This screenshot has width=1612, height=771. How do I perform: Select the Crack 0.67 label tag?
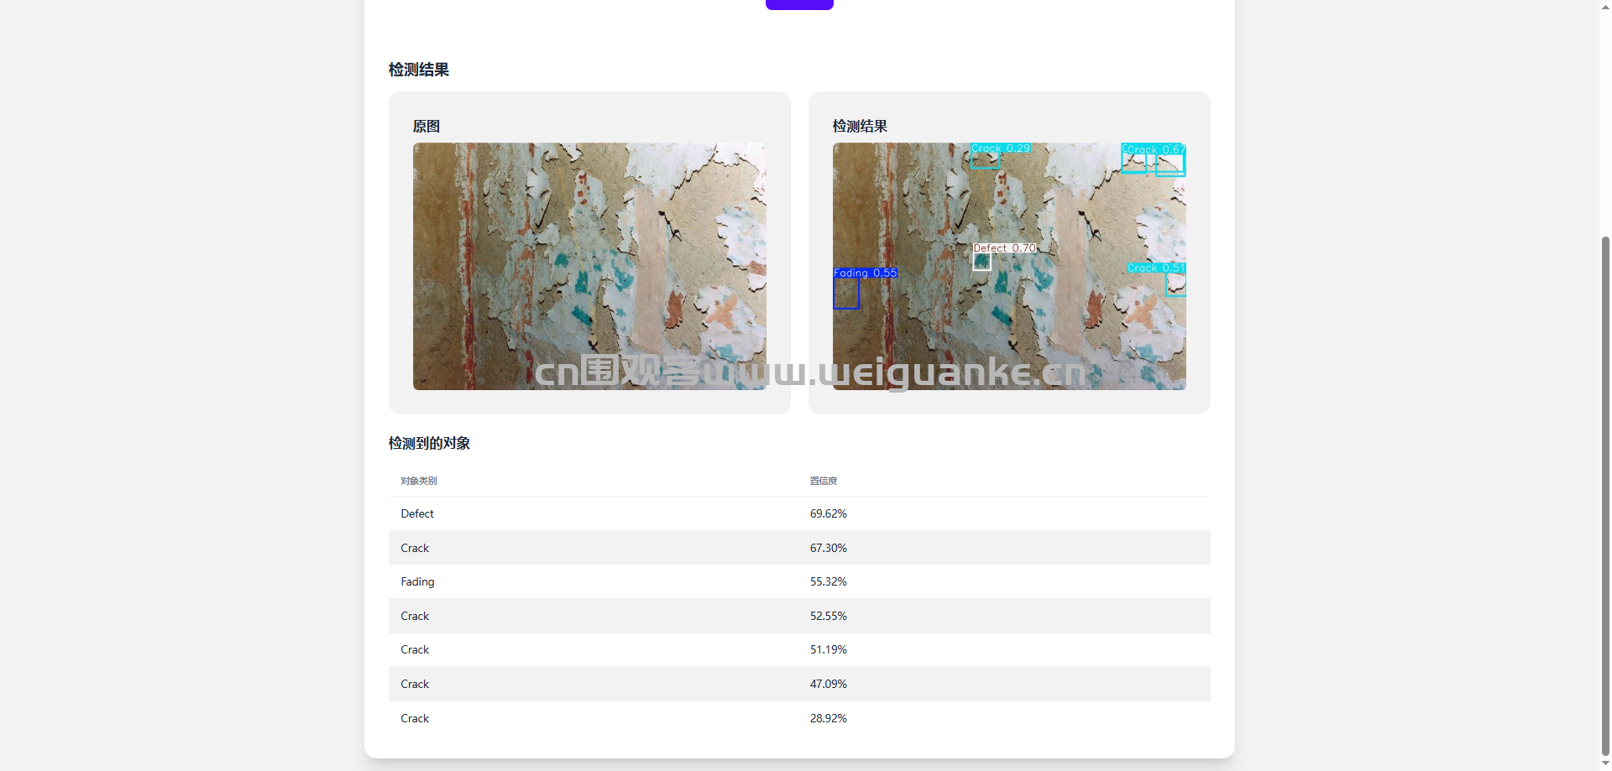point(1155,149)
